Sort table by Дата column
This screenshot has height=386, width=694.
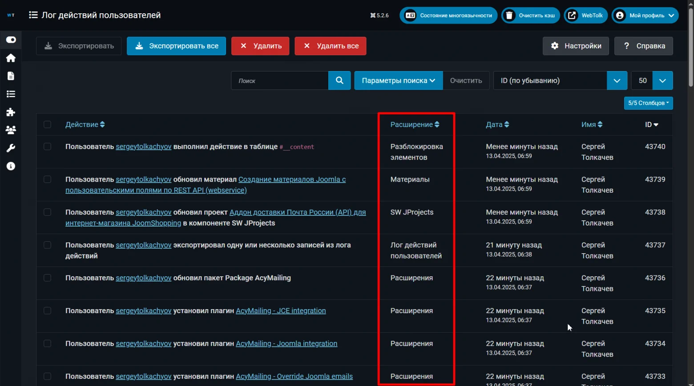click(x=497, y=124)
